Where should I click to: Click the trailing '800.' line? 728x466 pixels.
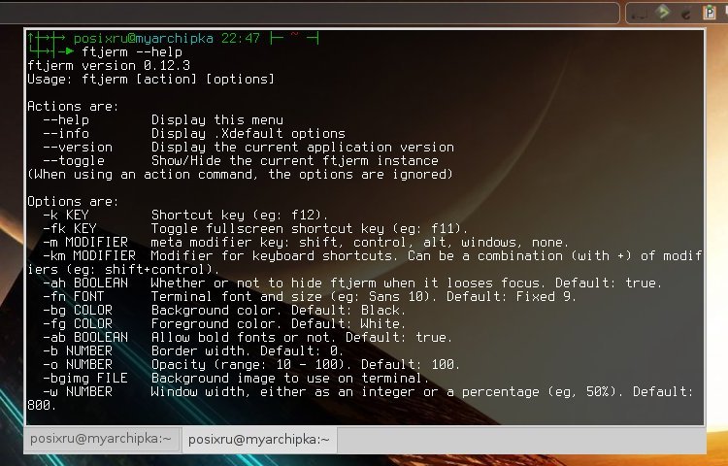[42, 405]
